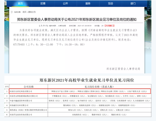This screenshot has width=156, height=121.
Task: Set font size to 小
Action: [x=46, y=26]
